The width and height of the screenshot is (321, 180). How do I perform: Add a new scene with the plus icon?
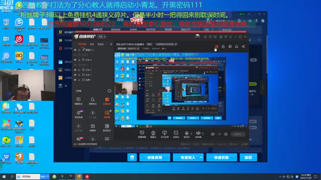coord(111,44)
